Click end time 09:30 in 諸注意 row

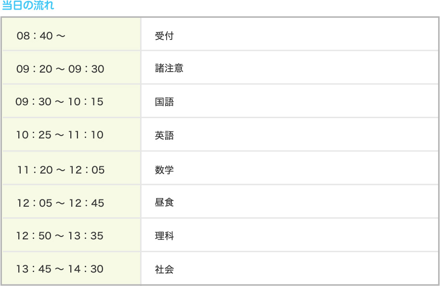(x=86, y=69)
